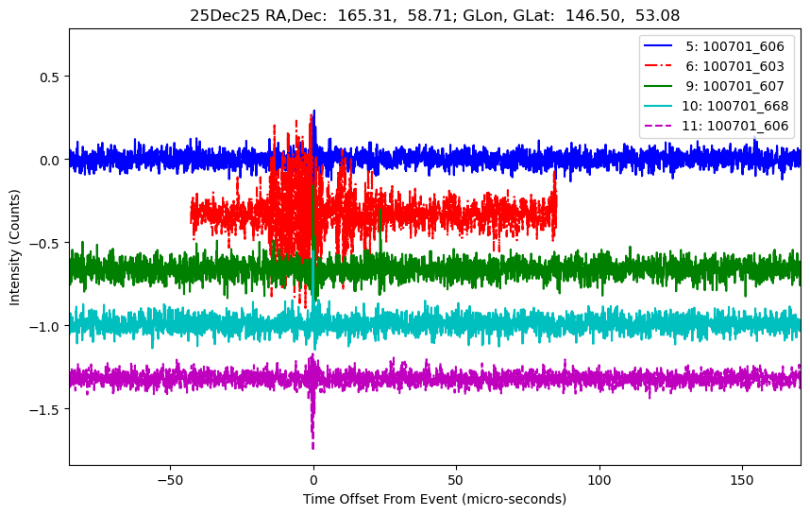This screenshot has height=515, width=810.
Task: Click the cyan line sample in legend
Action: pyautogui.click(x=658, y=106)
